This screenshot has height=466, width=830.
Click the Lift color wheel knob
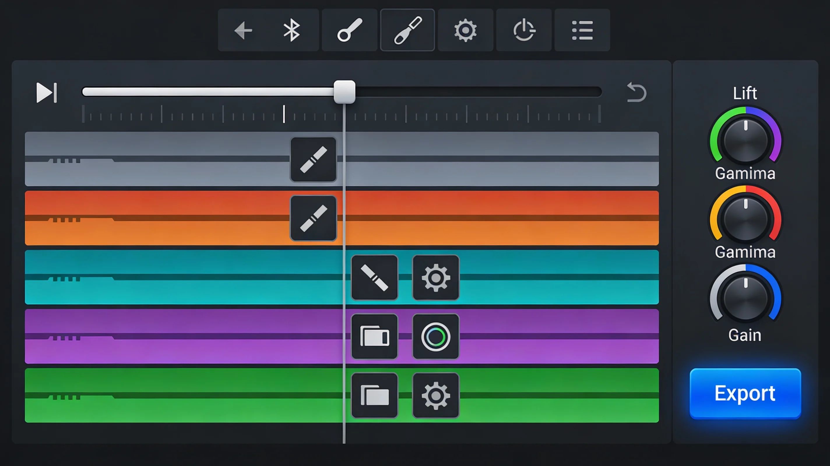tap(745, 140)
